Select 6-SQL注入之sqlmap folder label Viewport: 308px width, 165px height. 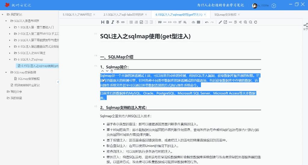click(x=30, y=59)
